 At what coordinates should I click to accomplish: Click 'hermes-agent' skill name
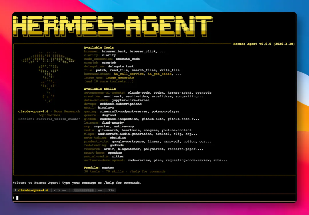point(179,93)
